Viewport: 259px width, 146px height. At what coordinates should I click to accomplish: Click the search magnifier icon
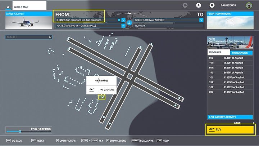50,37
